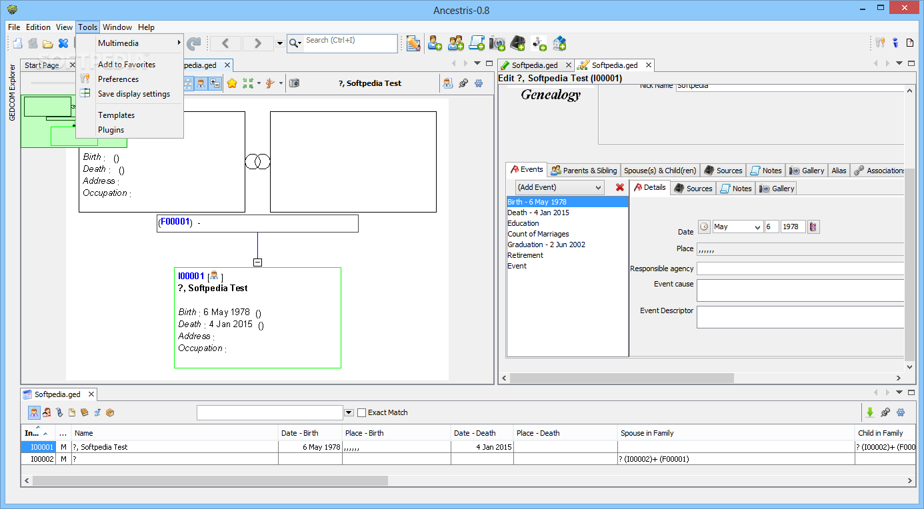Click the New file icon in main toolbar

pyautogui.click(x=17, y=43)
